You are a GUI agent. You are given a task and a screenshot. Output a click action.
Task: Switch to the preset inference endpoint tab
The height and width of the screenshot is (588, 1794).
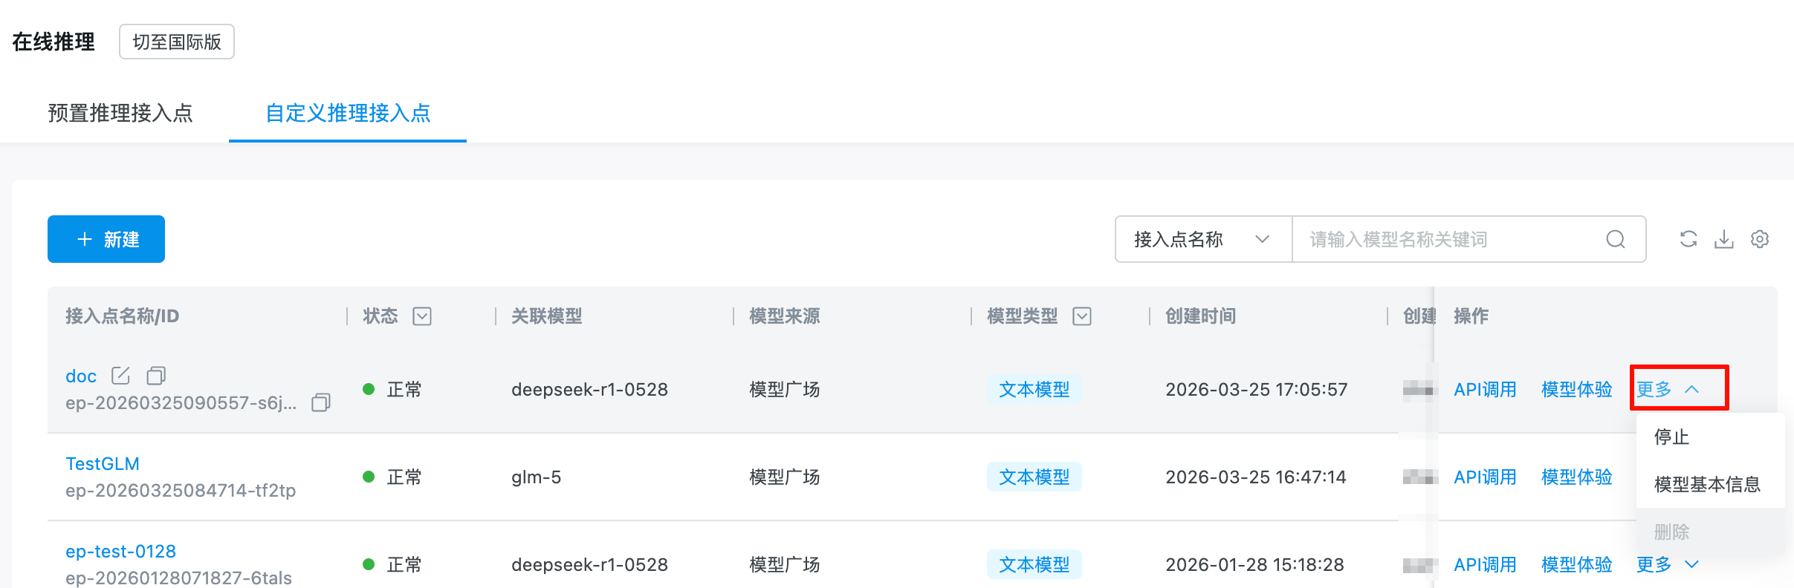[120, 113]
